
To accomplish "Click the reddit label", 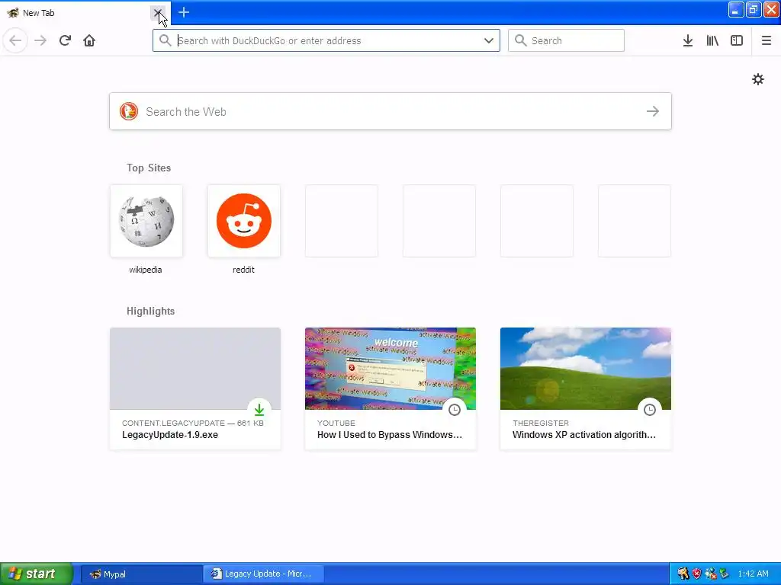I will 243,270.
